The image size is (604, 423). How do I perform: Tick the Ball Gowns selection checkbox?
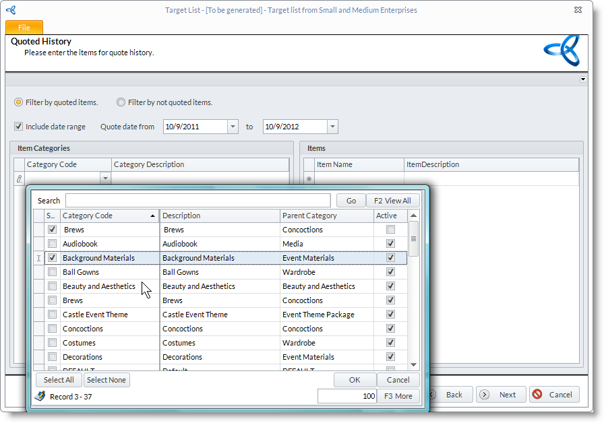[x=53, y=272]
